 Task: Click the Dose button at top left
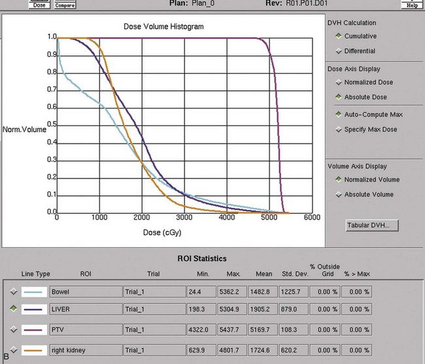tap(39, 4)
